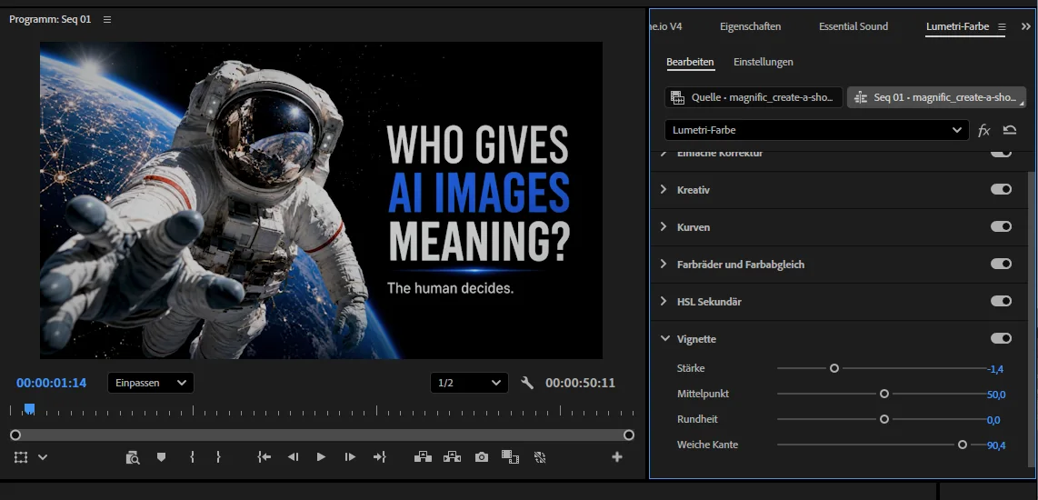This screenshot has width=1038, height=500.
Task: Switch to the Einstellungen sub-tab
Action: pyautogui.click(x=764, y=62)
